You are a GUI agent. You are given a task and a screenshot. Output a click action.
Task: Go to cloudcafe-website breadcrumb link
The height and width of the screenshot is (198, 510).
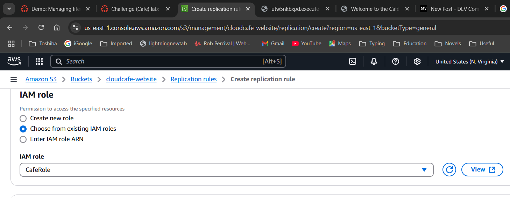[131, 79]
